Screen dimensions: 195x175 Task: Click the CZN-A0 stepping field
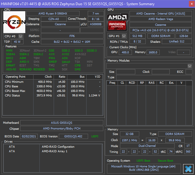coord(54,19)
